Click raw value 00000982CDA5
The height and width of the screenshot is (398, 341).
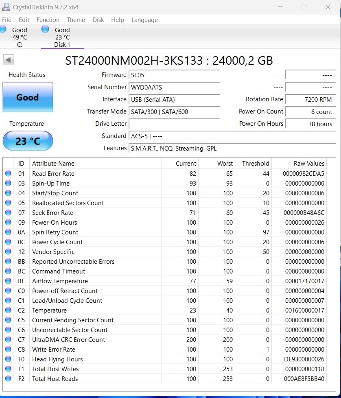click(304, 174)
